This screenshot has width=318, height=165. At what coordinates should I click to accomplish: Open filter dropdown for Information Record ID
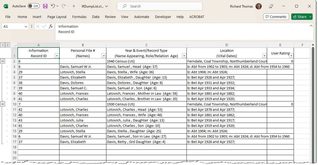click(x=57, y=56)
